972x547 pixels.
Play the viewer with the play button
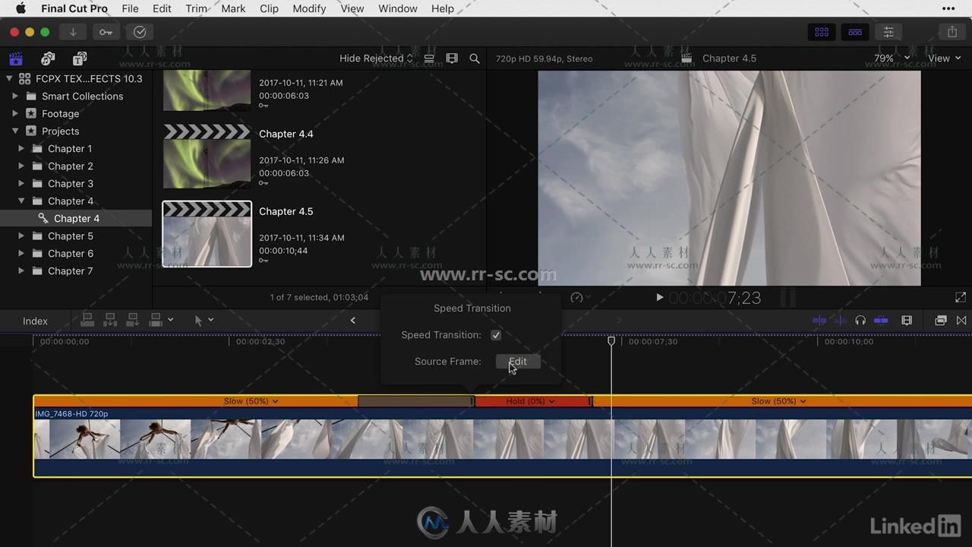tap(659, 298)
